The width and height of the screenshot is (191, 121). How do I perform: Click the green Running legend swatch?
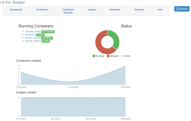pyautogui.click(x=94, y=56)
